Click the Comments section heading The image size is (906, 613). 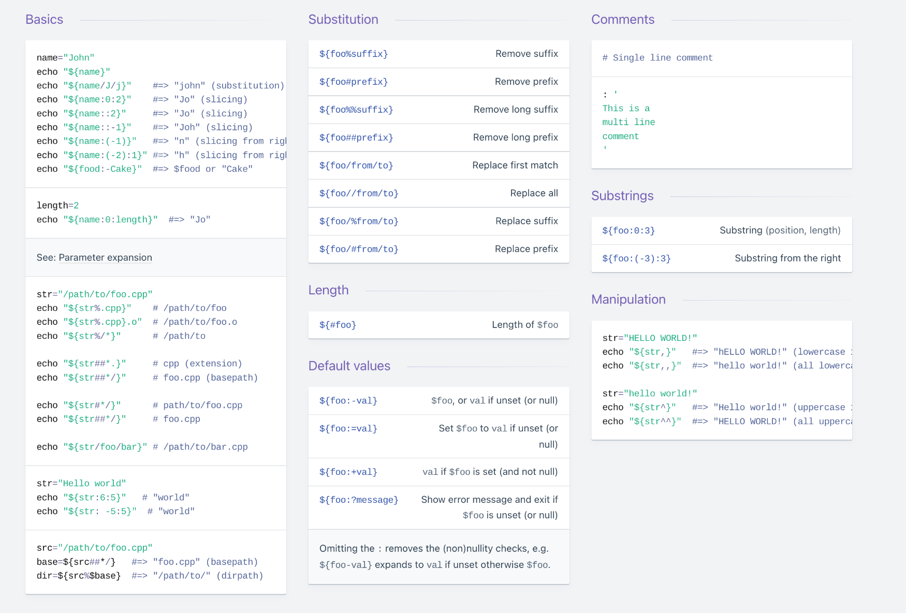click(x=622, y=20)
